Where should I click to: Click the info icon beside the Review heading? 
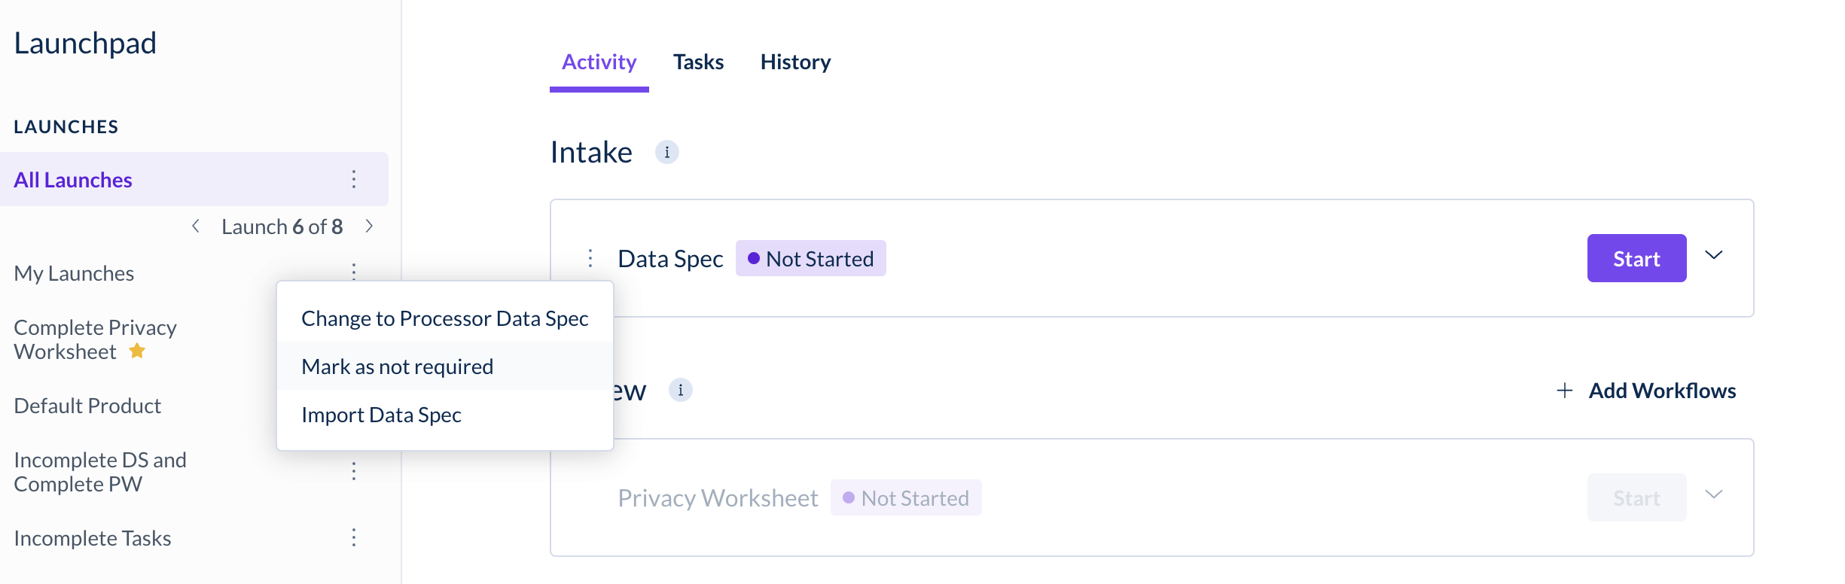coord(680,390)
